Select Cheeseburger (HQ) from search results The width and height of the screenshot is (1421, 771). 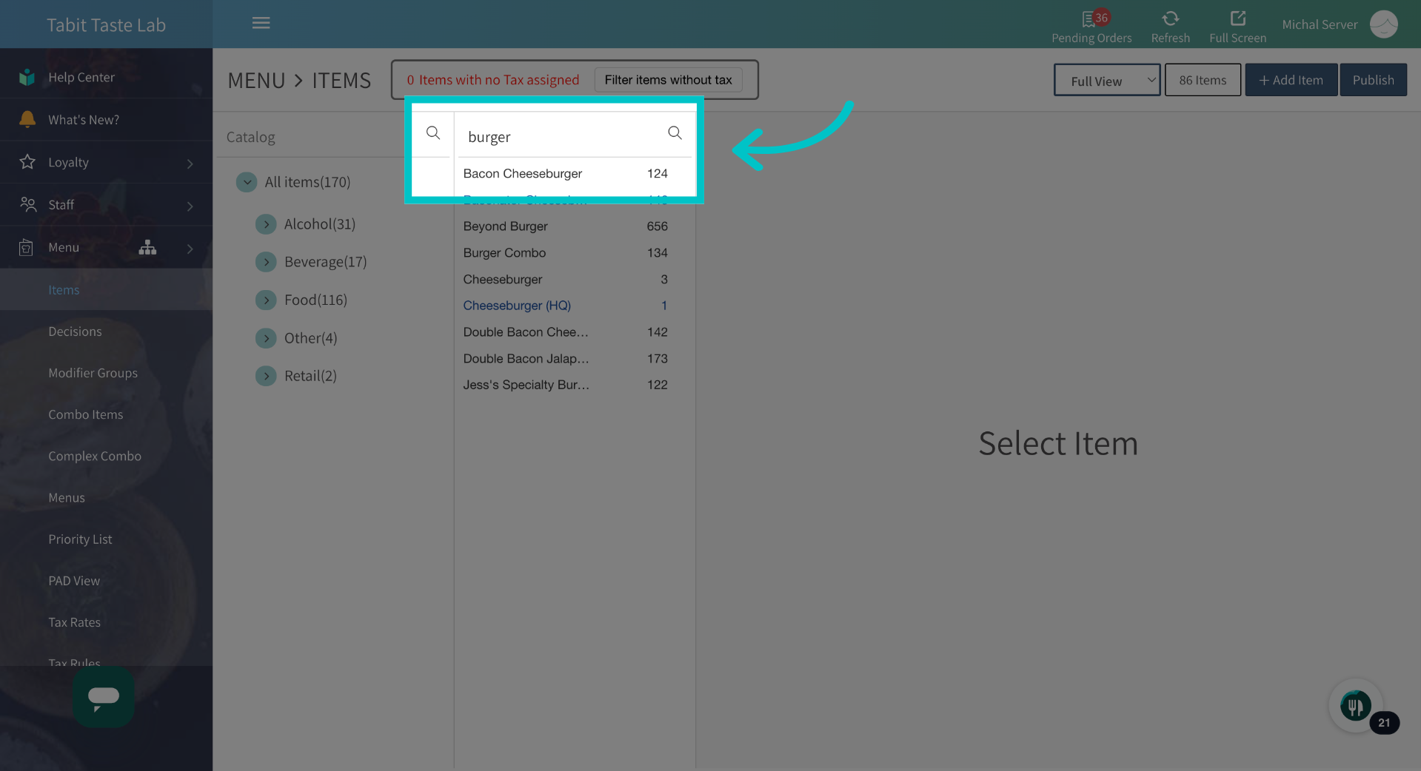[517, 306]
